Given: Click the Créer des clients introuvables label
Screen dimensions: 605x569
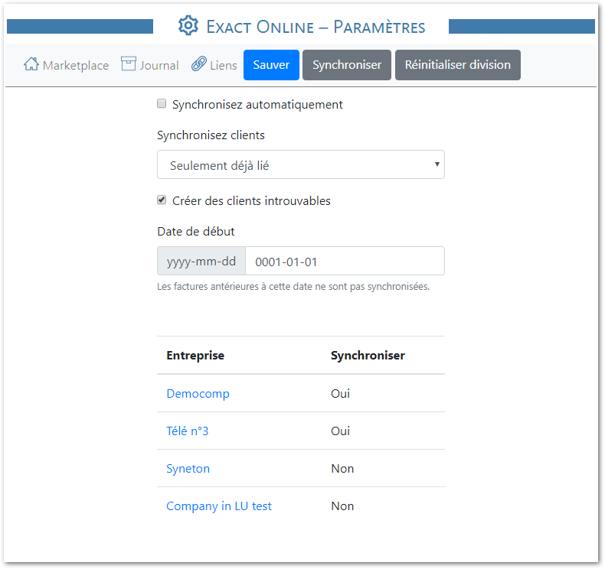Looking at the screenshot, I should click(251, 200).
